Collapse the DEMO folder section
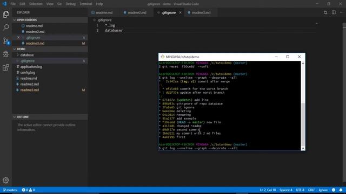This screenshot has height=194, width=346. [50, 49]
